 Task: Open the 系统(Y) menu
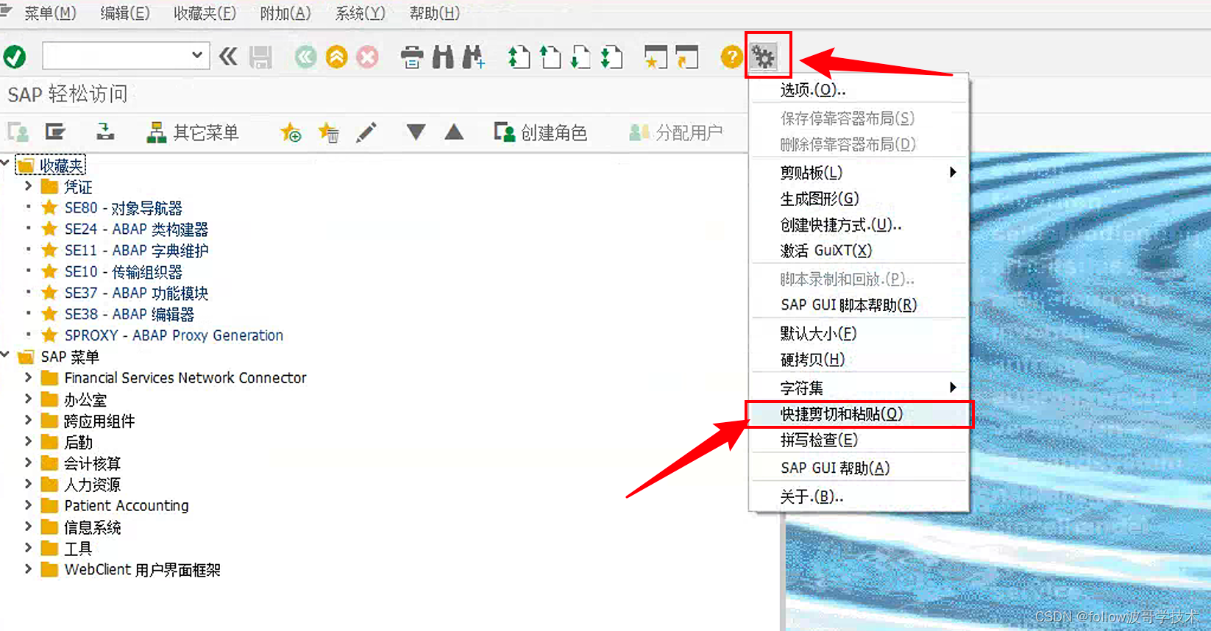tap(360, 13)
